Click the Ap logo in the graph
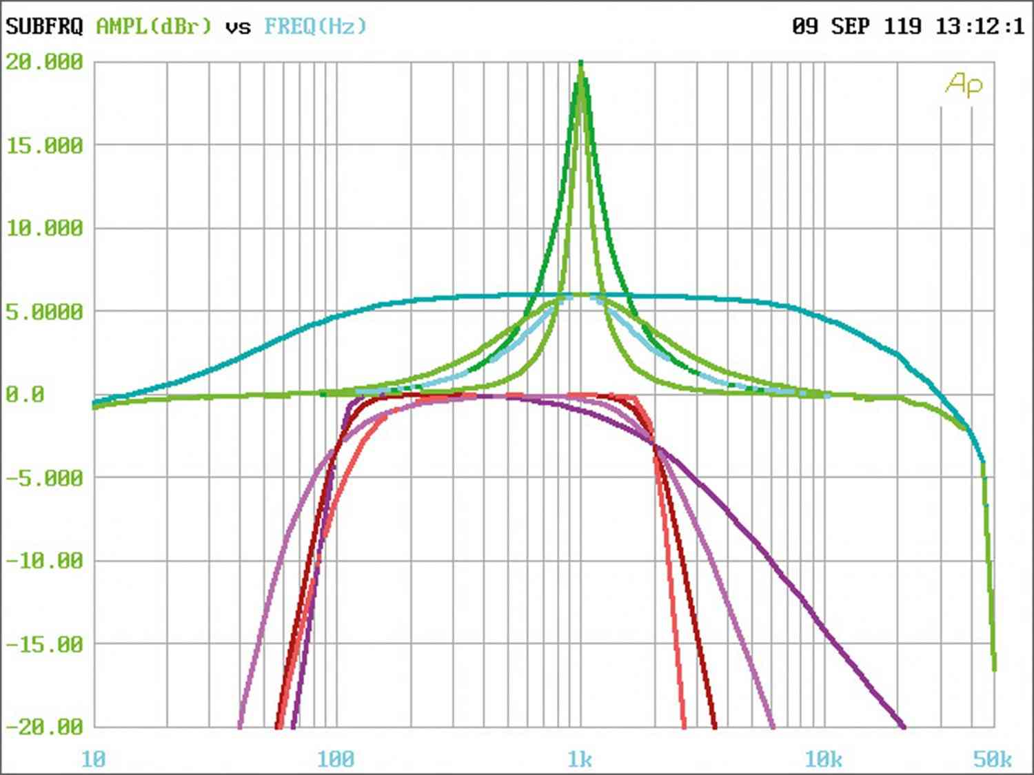 (x=964, y=85)
